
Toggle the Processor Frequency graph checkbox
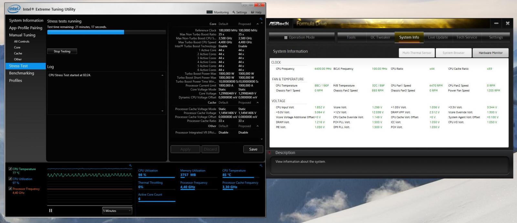tap(10, 188)
